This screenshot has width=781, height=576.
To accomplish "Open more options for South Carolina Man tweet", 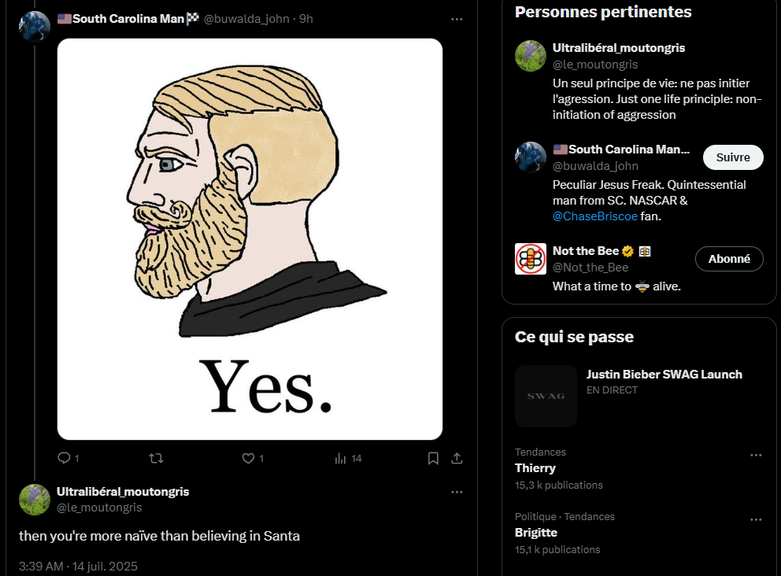I will [x=457, y=19].
